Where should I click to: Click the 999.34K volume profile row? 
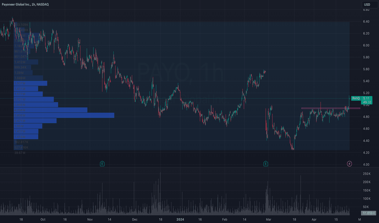(x=22, y=67)
